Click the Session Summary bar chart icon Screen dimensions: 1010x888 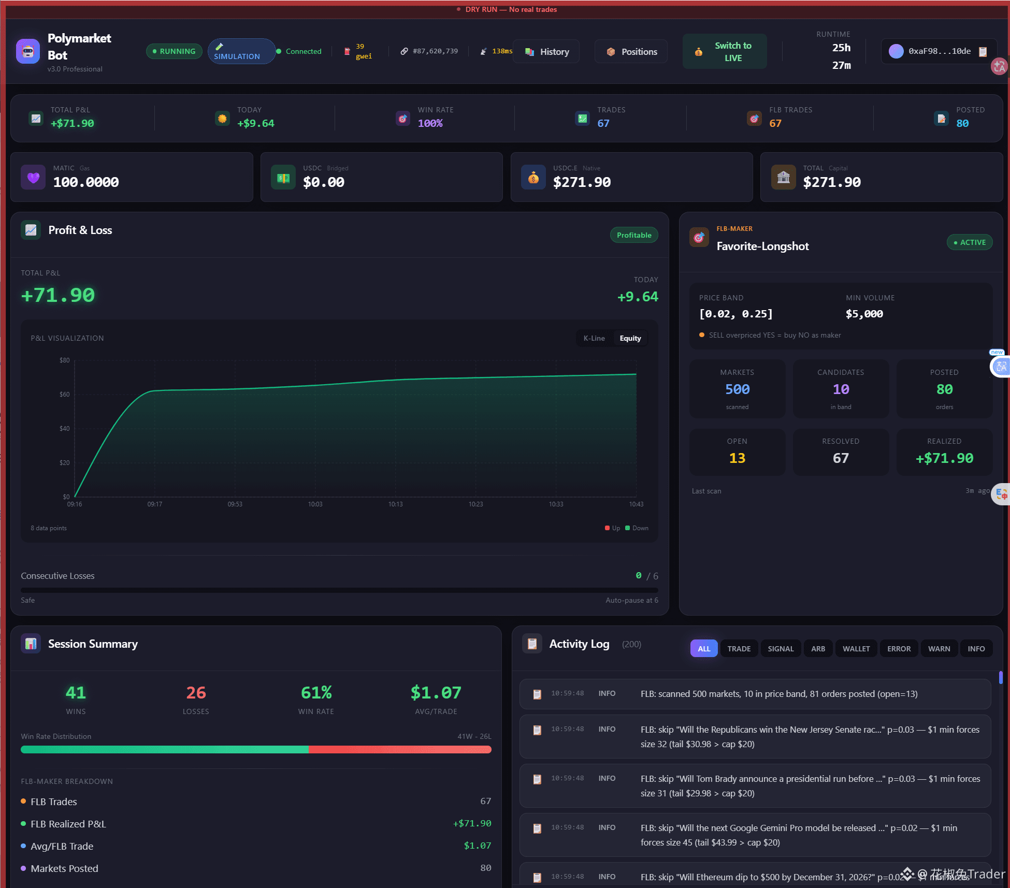[31, 644]
